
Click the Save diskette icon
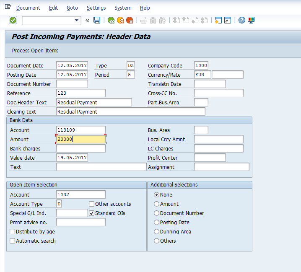coord(97,20)
